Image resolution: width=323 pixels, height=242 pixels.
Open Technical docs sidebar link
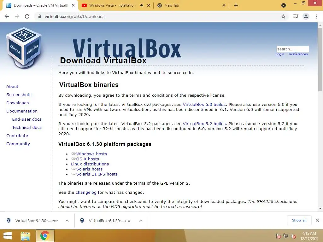click(x=27, y=128)
